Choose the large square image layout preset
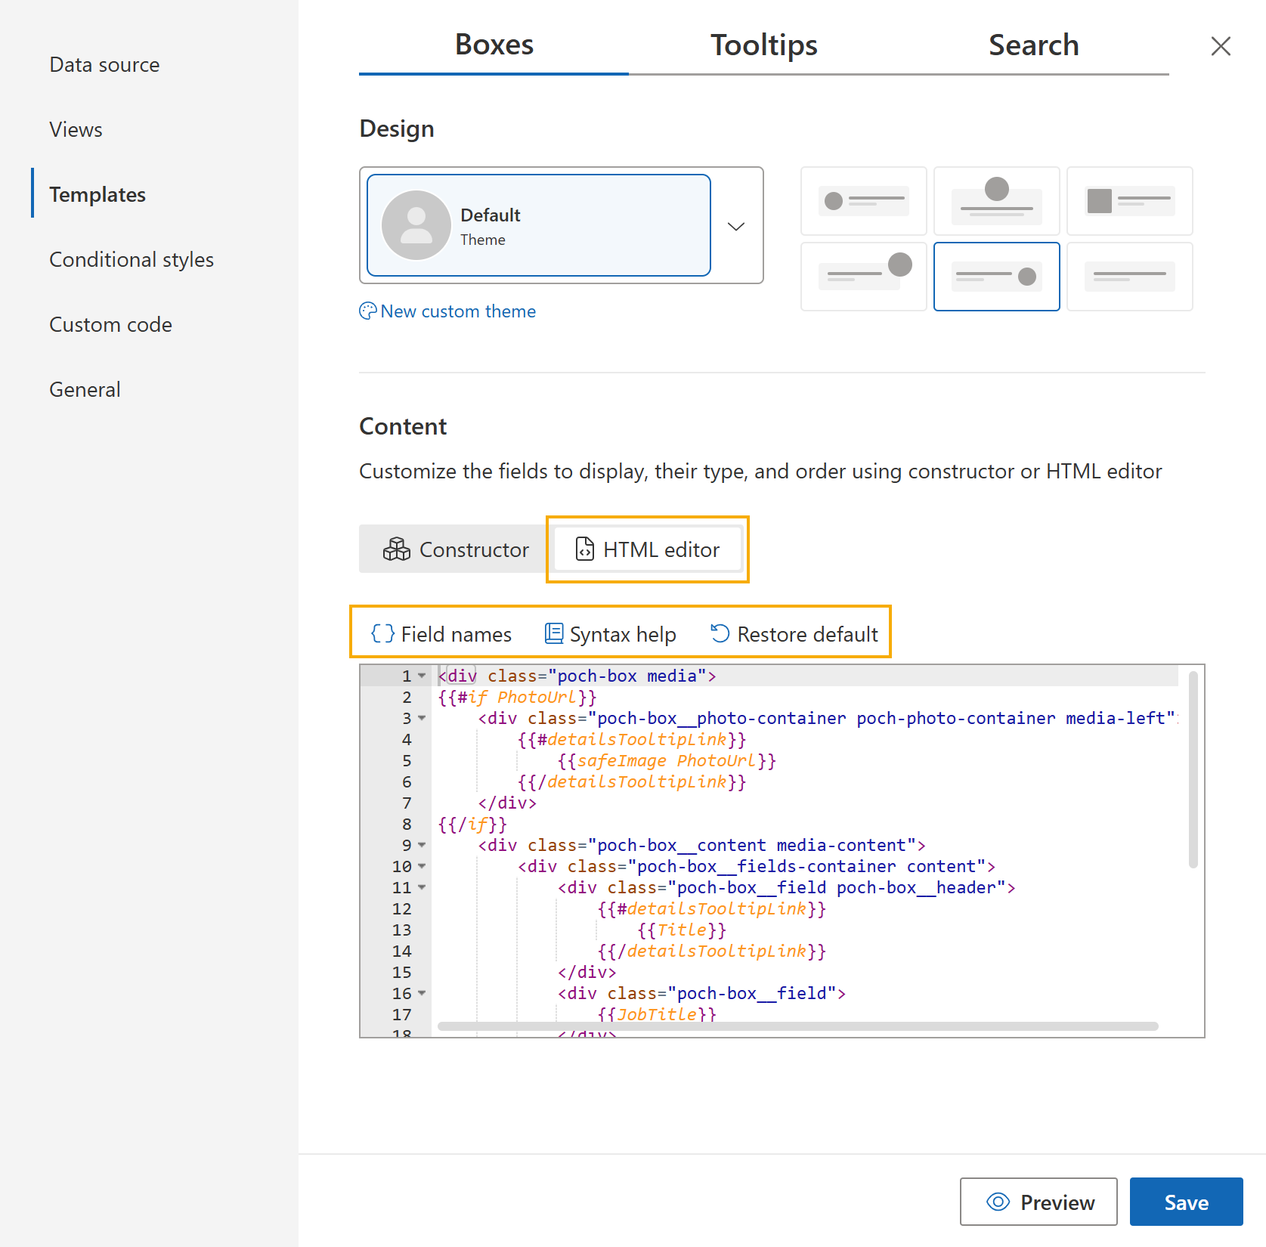 point(1129,201)
